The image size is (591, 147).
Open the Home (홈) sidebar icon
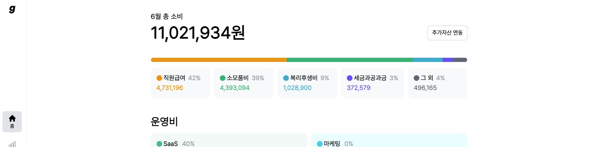point(12,122)
